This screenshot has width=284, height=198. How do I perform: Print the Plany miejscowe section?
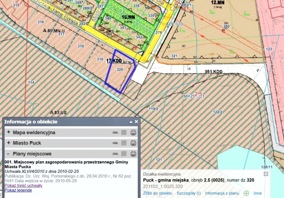[133, 154]
